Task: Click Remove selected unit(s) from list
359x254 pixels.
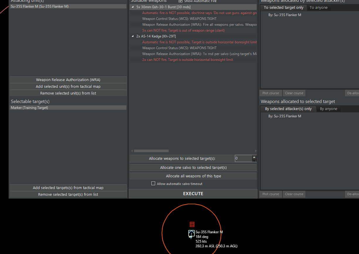Action: (68, 93)
